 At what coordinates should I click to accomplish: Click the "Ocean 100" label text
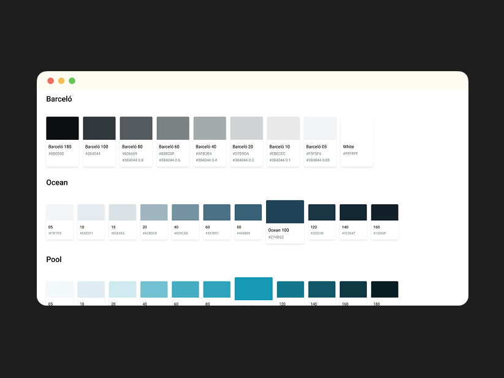(x=279, y=230)
